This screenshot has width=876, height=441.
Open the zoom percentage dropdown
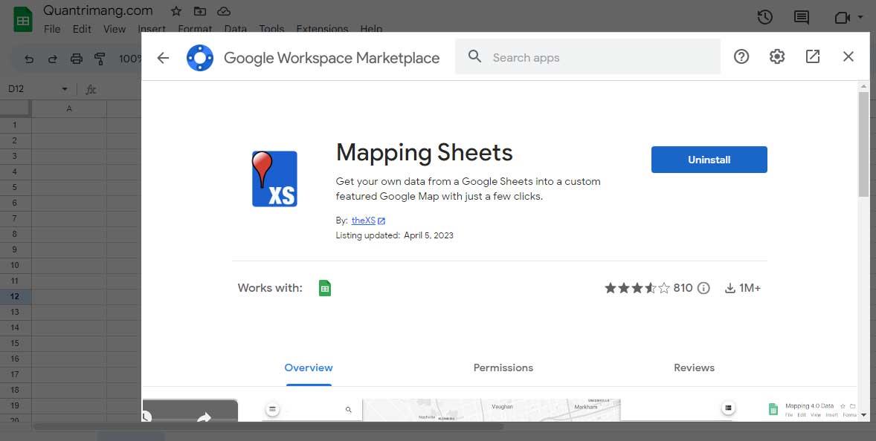point(129,59)
